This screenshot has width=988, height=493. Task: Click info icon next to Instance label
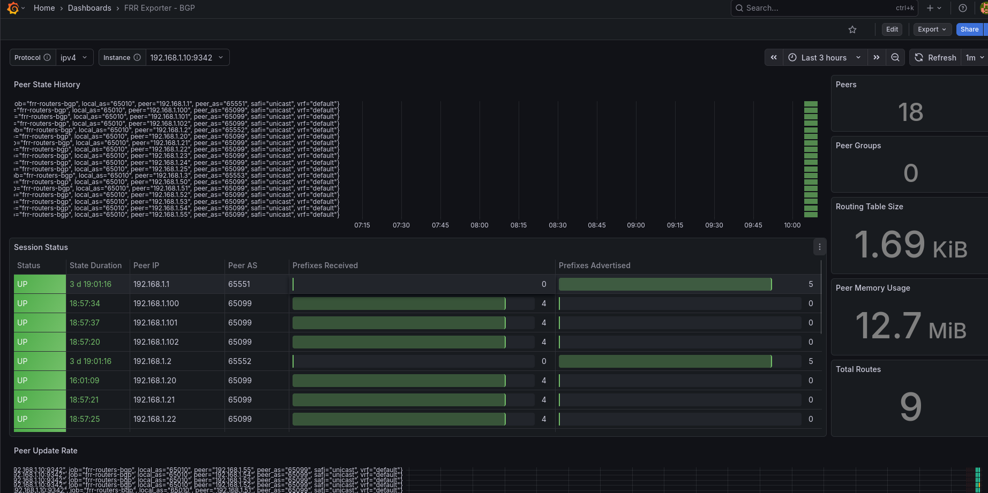tap(137, 57)
